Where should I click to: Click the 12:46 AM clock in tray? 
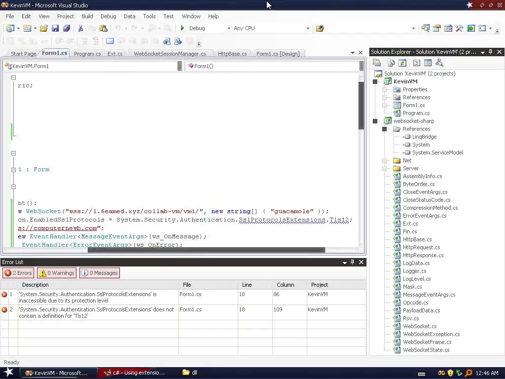487,373
